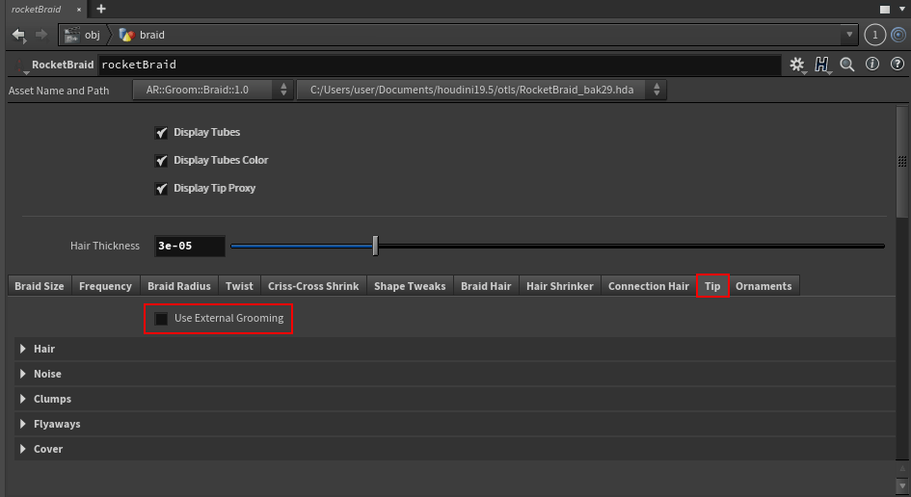
Task: Go back with the left arrow
Action: [18, 35]
